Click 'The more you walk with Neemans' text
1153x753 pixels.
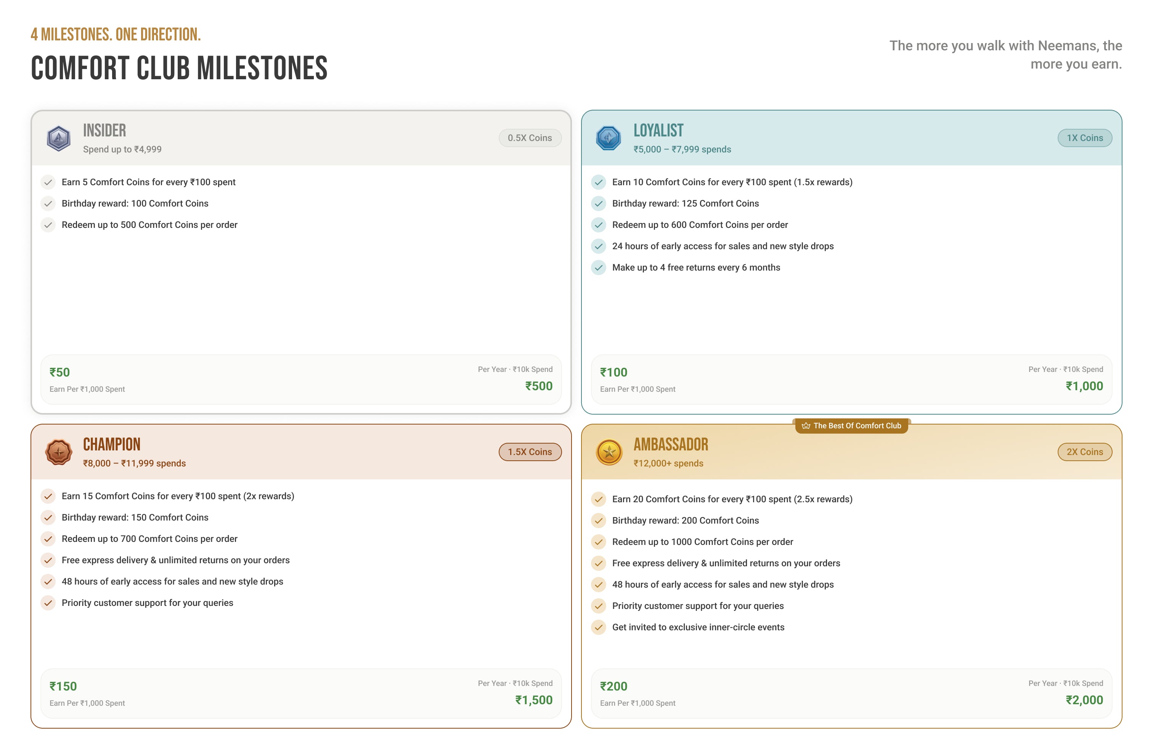click(x=1006, y=55)
